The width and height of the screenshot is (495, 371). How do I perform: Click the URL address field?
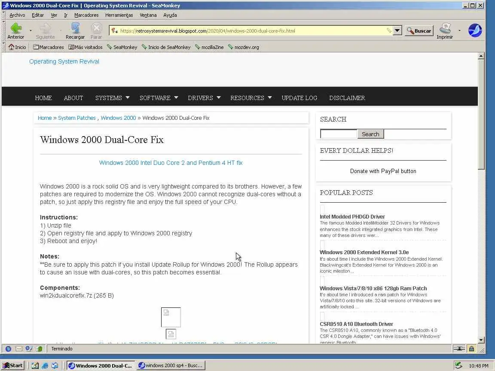click(252, 30)
